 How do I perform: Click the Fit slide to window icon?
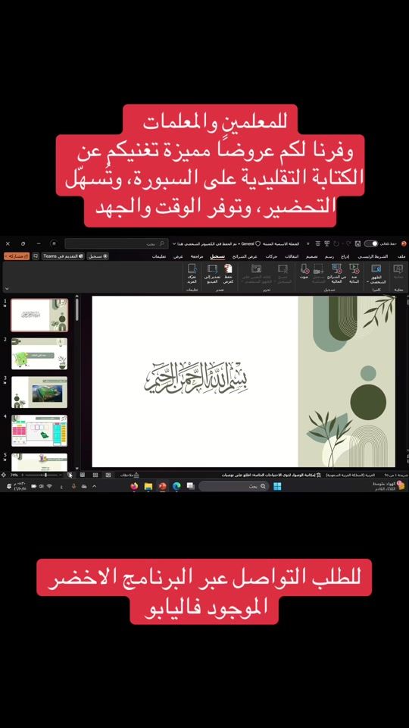click(x=3, y=475)
